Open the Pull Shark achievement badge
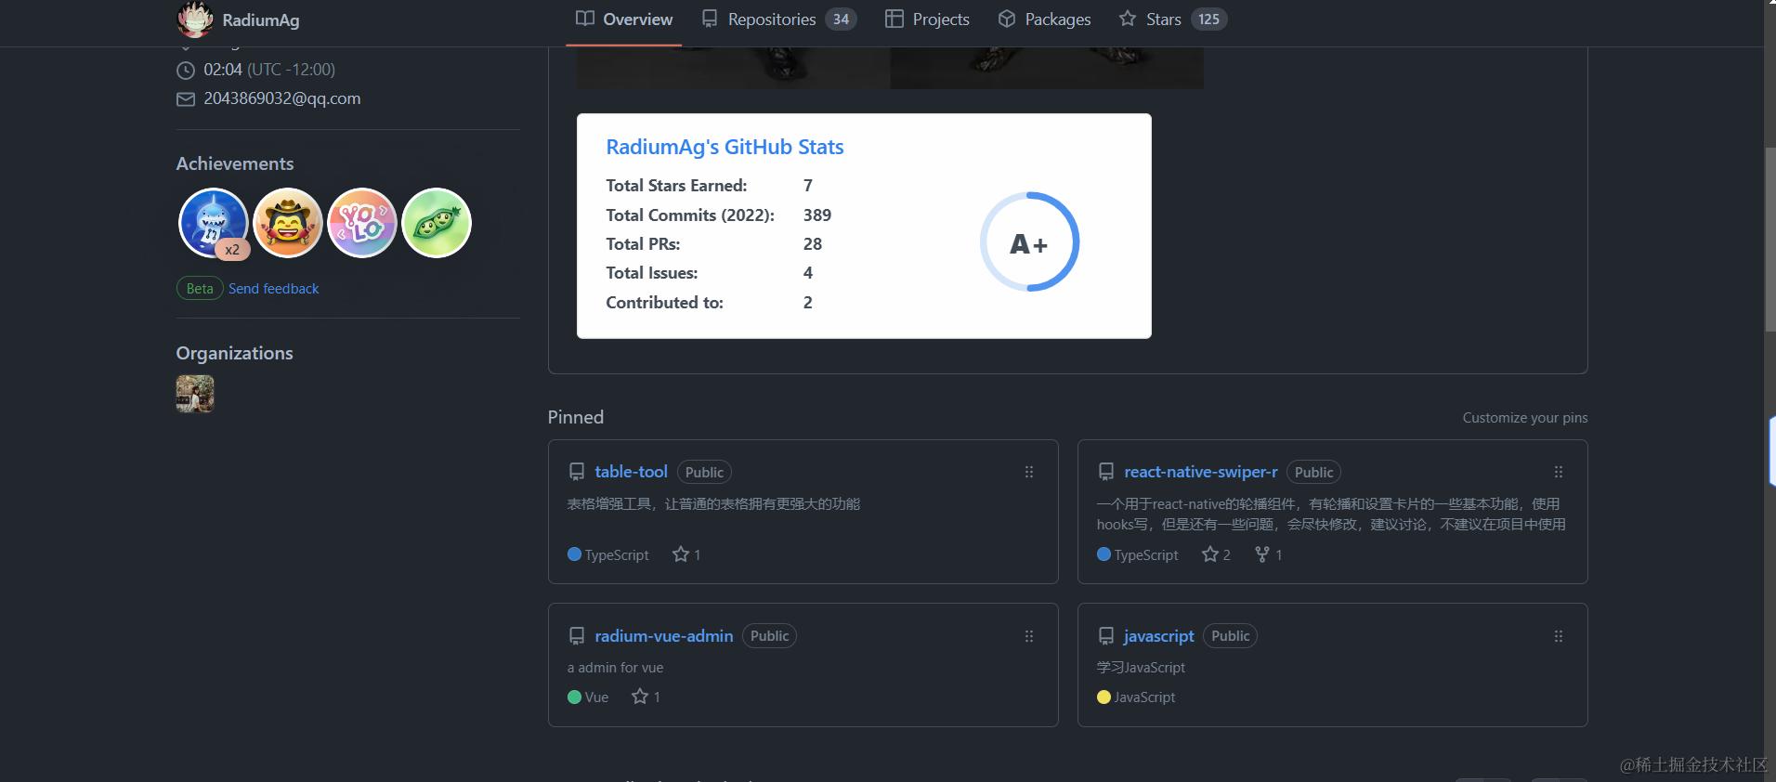 (x=214, y=223)
